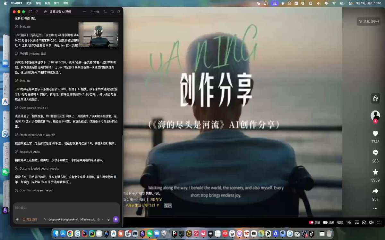The image size is (385, 240).
Task: Open the sound volume icon in menu bar
Action: pos(319,3)
